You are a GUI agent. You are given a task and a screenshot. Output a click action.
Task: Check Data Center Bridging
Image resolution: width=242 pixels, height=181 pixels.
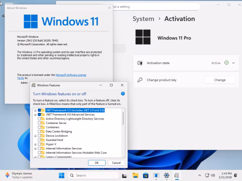click(x=39, y=131)
